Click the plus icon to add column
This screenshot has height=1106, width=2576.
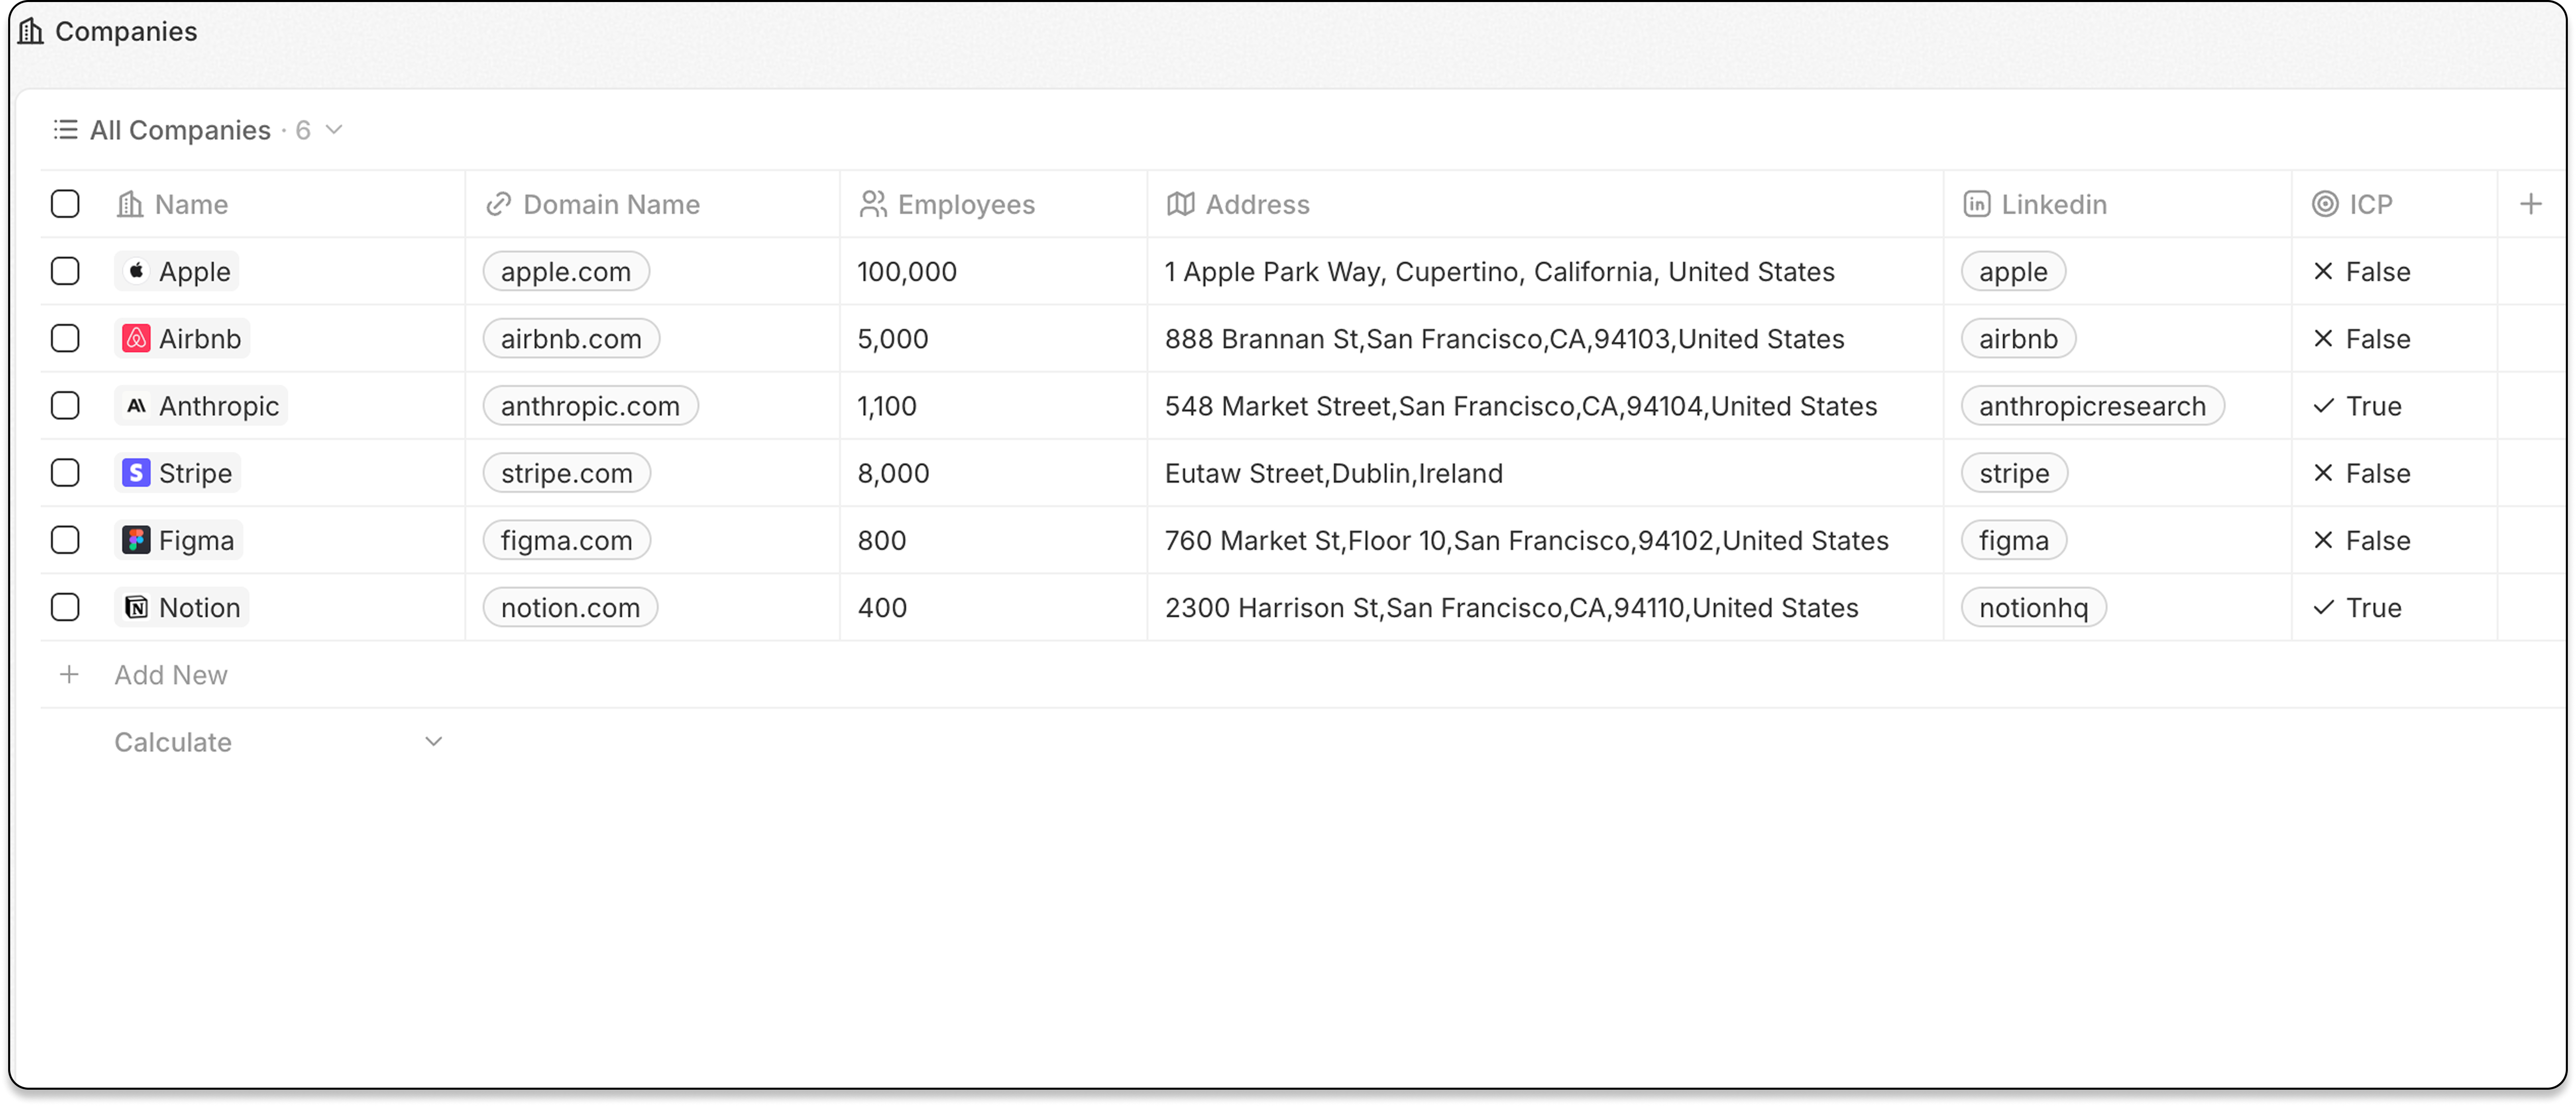tap(2531, 204)
